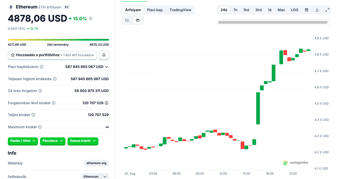Screen dimensions: 337x179
Task: Click the 24h price range bar
Action: (x=58, y=40)
